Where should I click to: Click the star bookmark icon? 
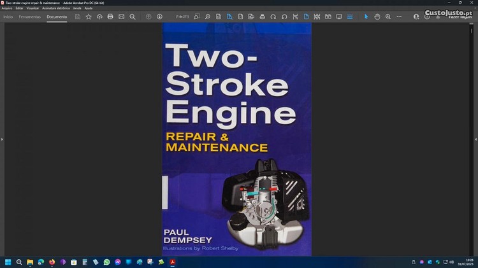(88, 17)
